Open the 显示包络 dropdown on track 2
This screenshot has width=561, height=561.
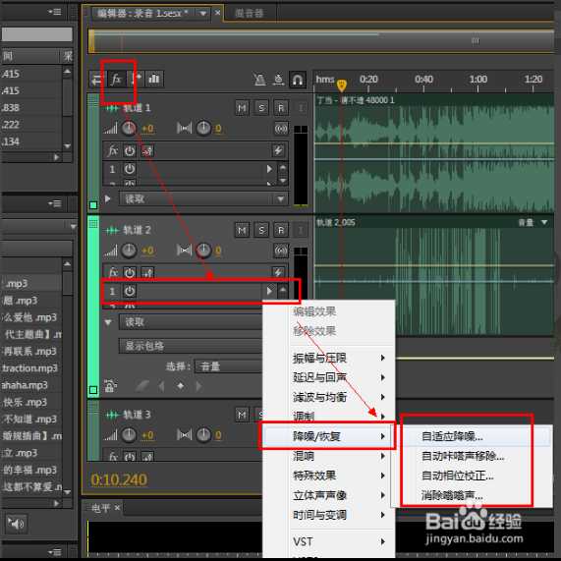point(191,346)
